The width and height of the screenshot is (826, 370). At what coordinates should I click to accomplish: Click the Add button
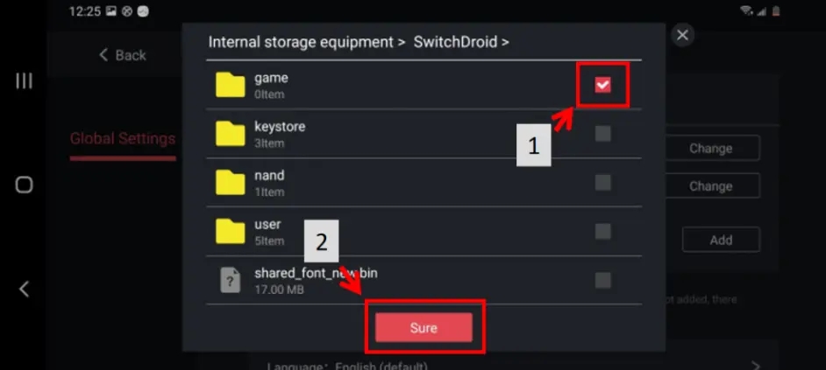[721, 240]
